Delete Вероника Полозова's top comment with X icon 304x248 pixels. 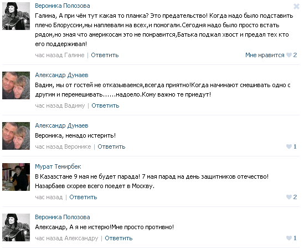point(296,7)
